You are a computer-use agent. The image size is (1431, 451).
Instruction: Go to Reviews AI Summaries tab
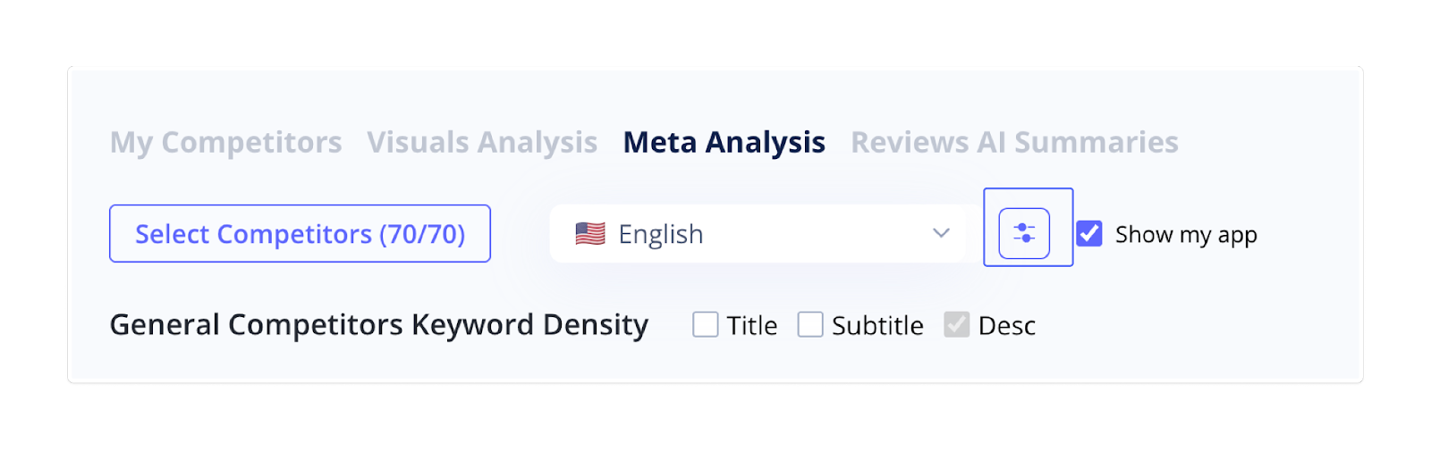tap(1014, 142)
